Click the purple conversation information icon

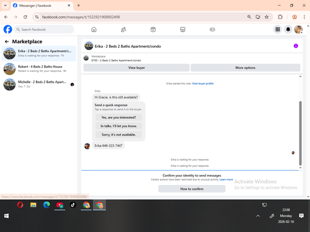click(296, 46)
